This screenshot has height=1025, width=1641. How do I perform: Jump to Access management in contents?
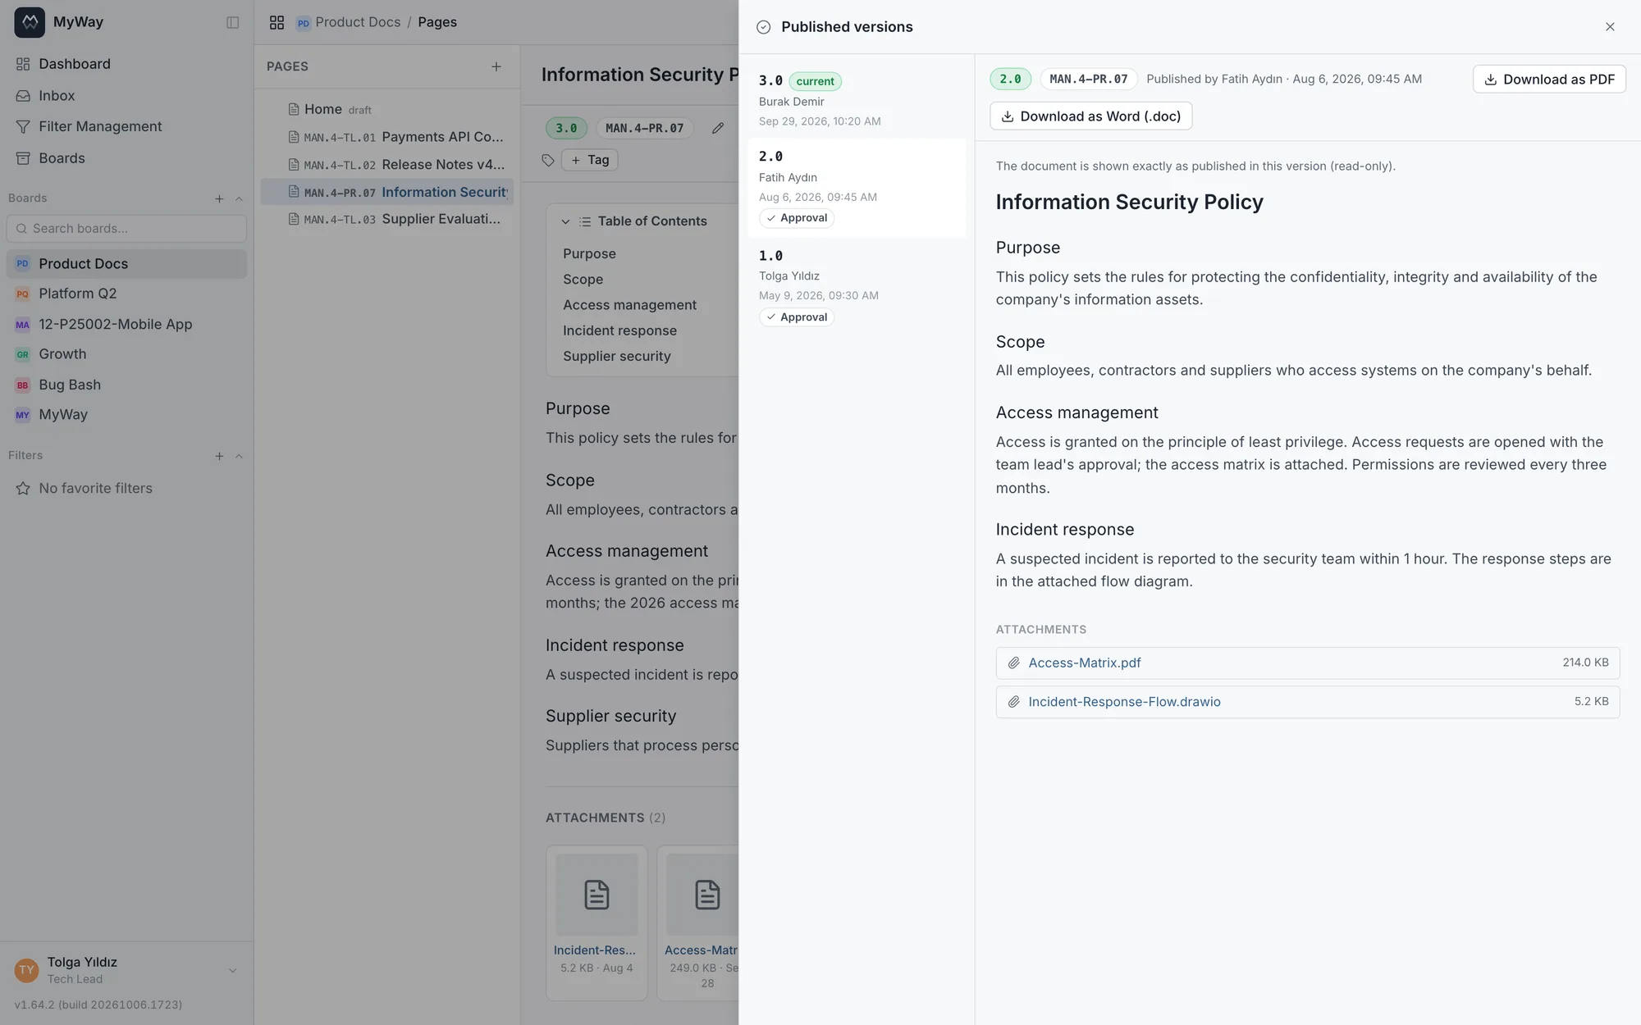point(629,305)
